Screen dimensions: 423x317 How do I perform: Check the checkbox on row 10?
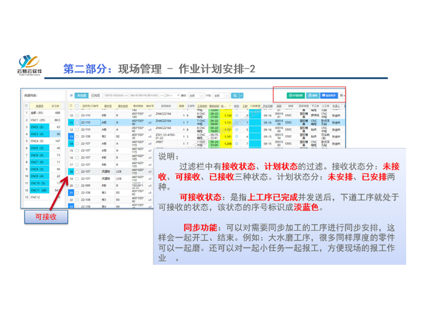[77, 115]
